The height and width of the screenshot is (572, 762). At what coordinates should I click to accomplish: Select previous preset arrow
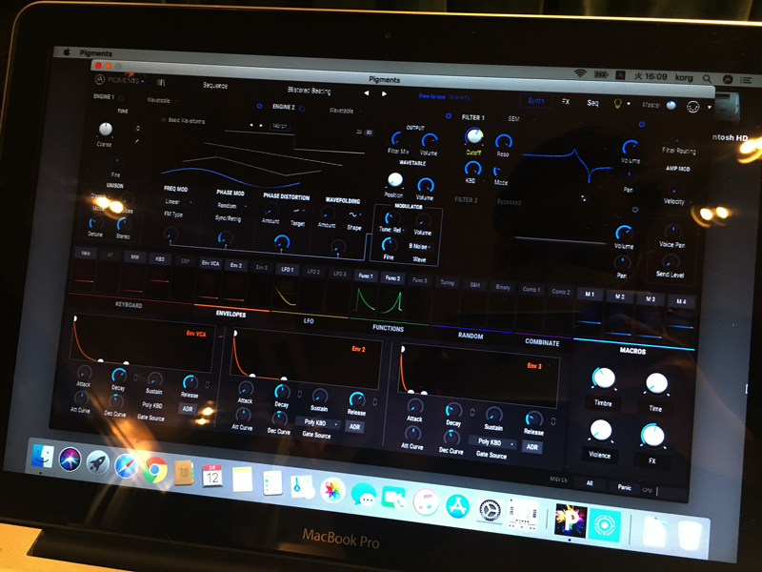coord(367,92)
